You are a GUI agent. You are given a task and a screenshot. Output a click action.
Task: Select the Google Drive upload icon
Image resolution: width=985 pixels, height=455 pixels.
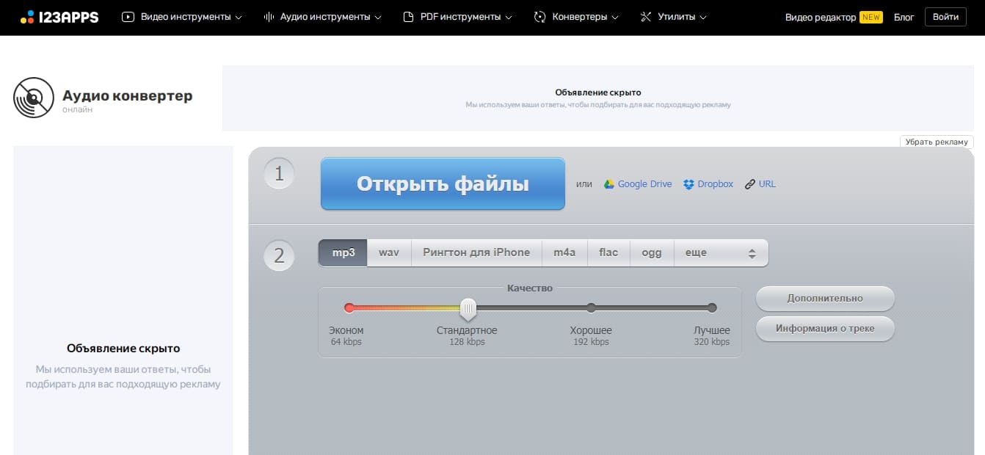tap(609, 183)
